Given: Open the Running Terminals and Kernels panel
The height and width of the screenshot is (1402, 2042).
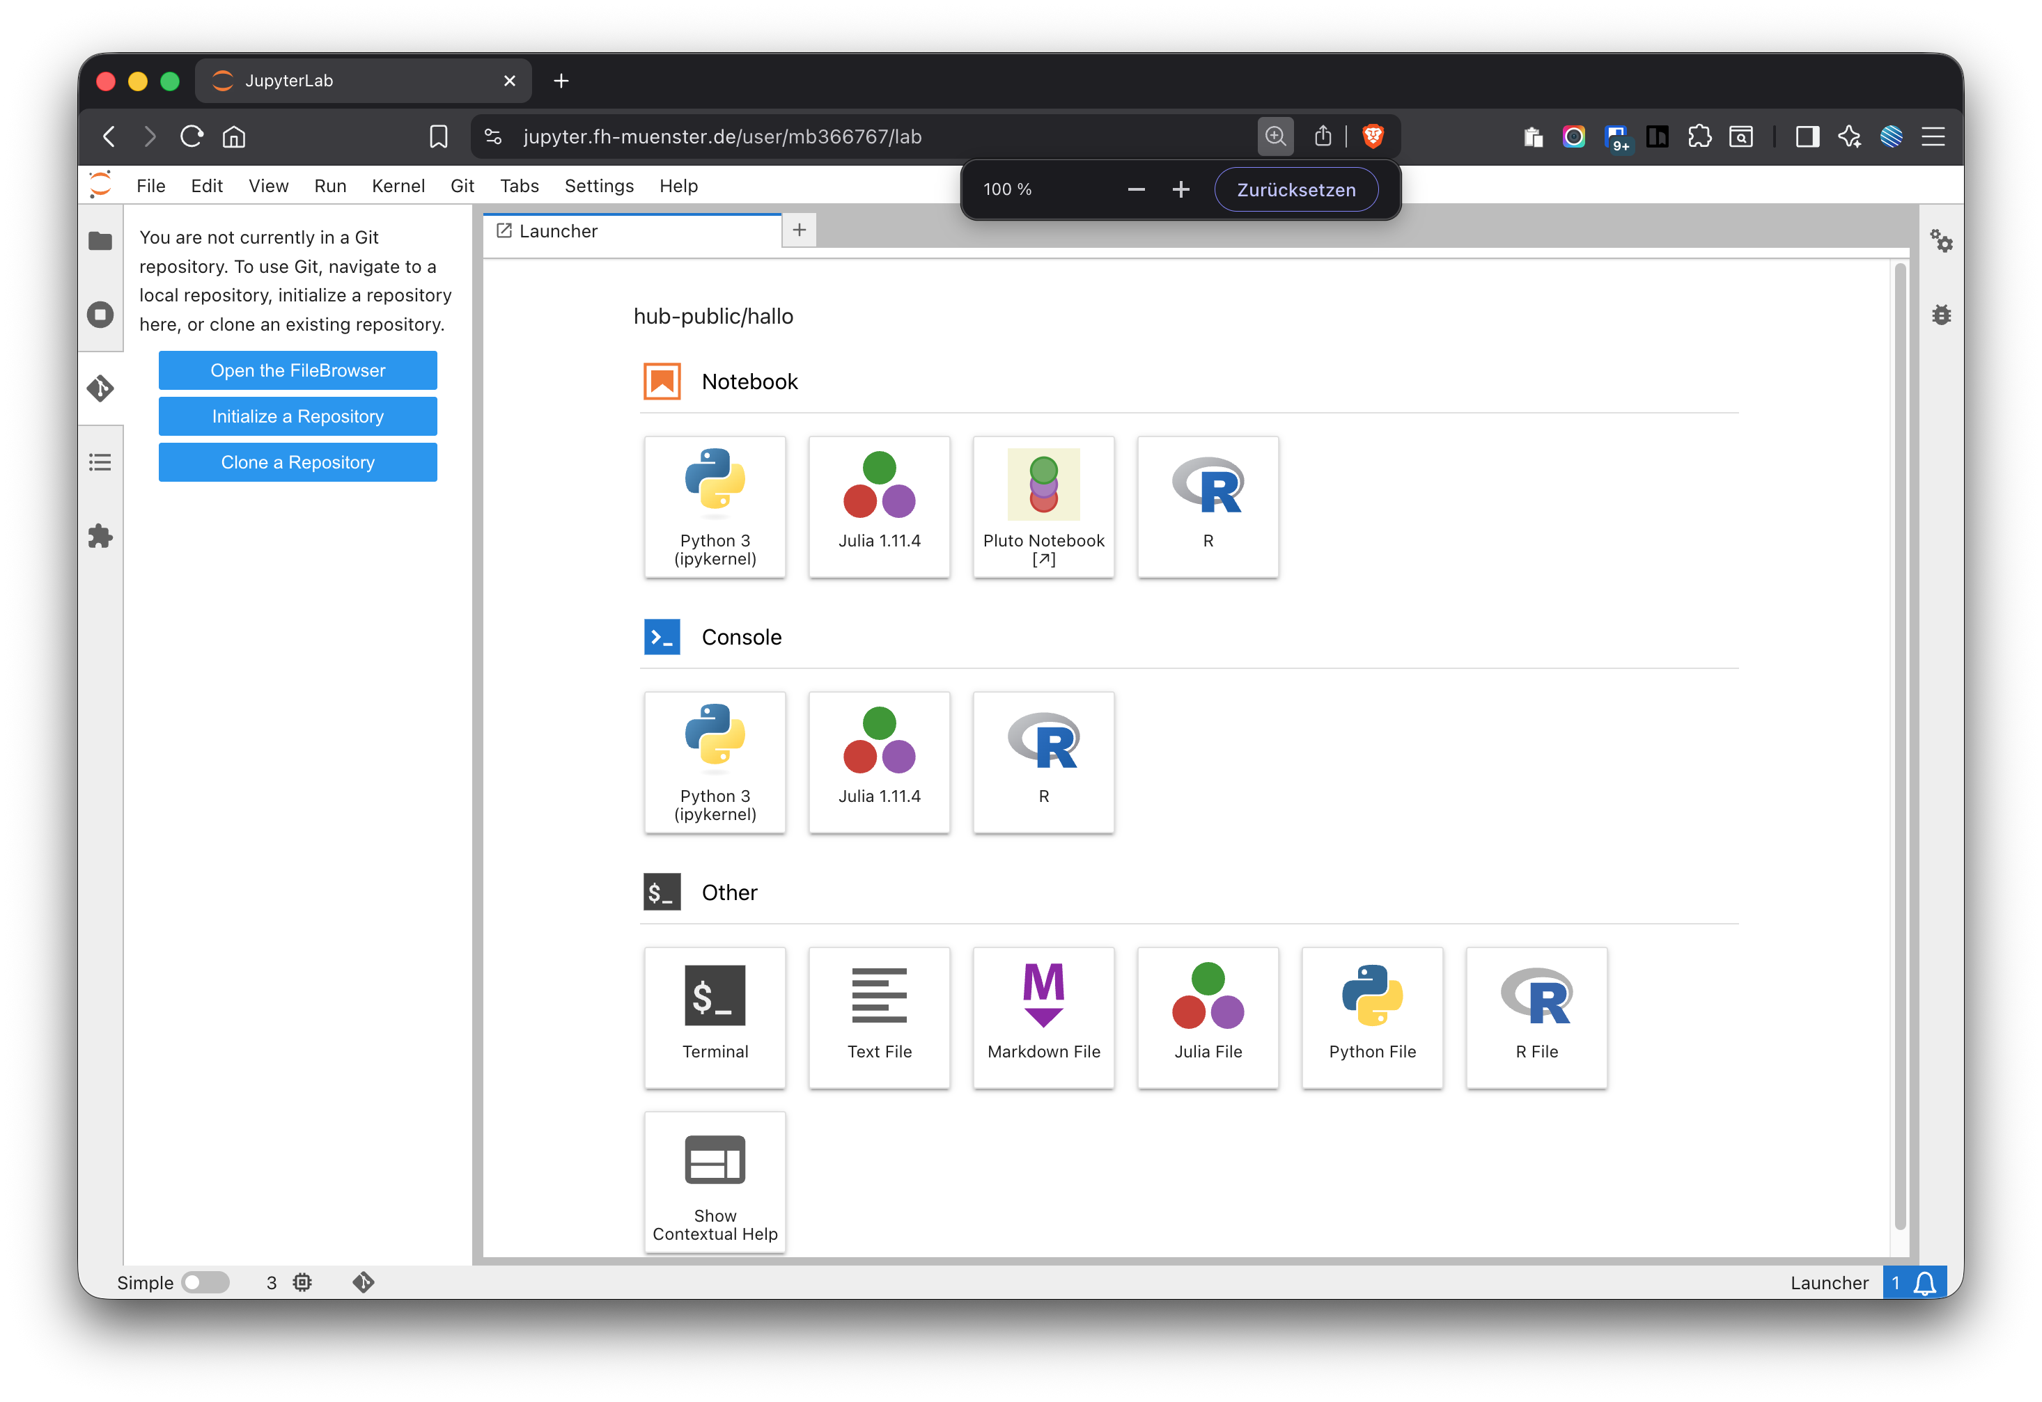Looking at the screenshot, I should 100,315.
